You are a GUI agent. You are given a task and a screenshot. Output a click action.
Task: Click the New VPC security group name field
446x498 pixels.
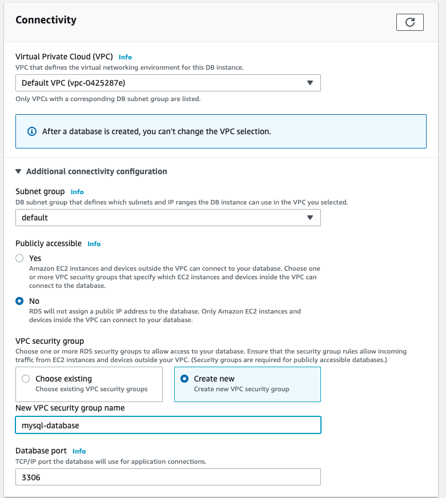(168, 425)
